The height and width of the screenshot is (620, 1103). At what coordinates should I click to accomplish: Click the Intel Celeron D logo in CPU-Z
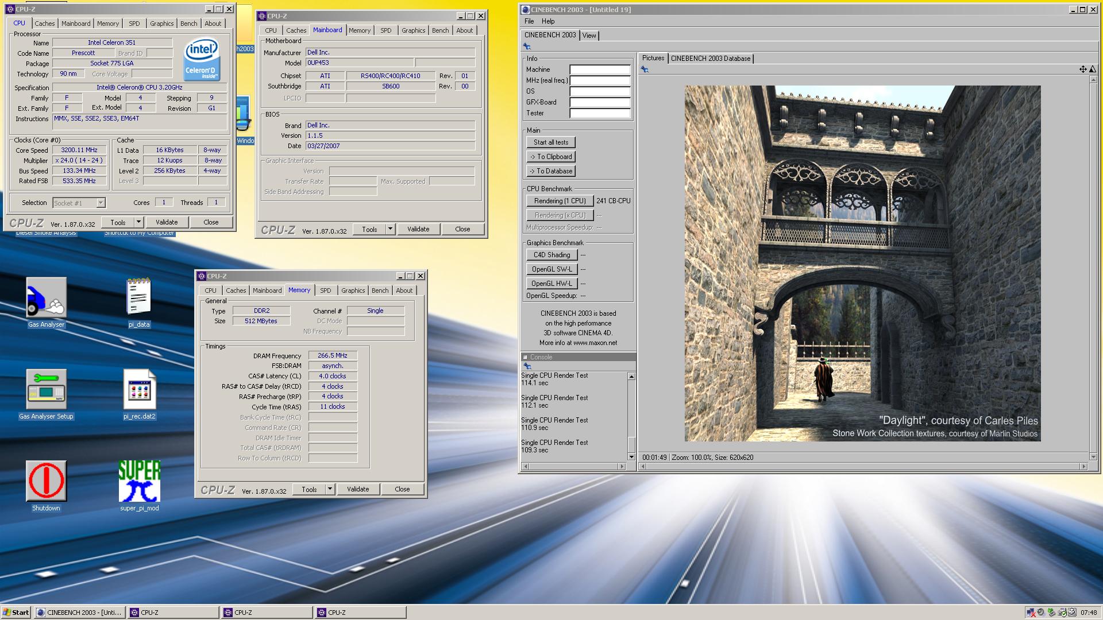[x=201, y=59]
